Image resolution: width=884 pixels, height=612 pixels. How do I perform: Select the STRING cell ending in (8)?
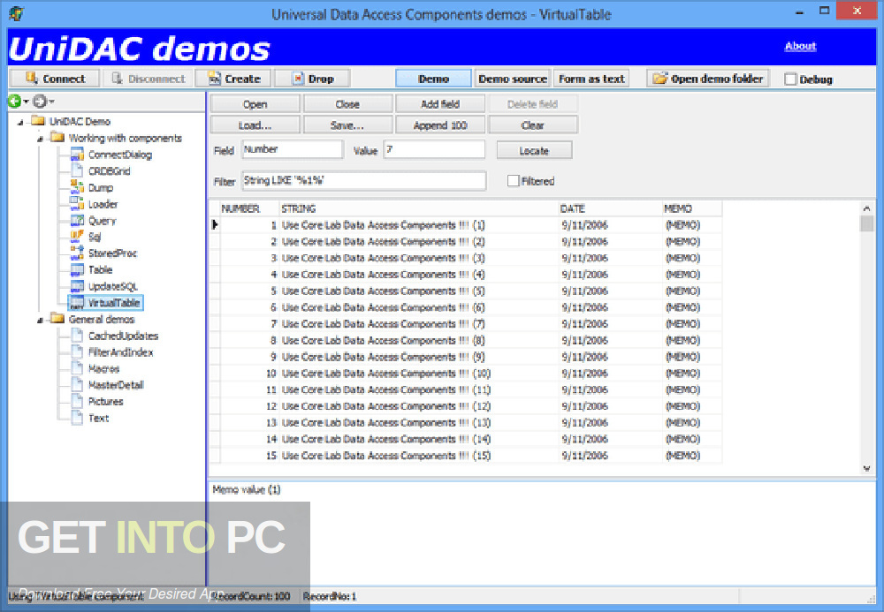[x=418, y=340]
